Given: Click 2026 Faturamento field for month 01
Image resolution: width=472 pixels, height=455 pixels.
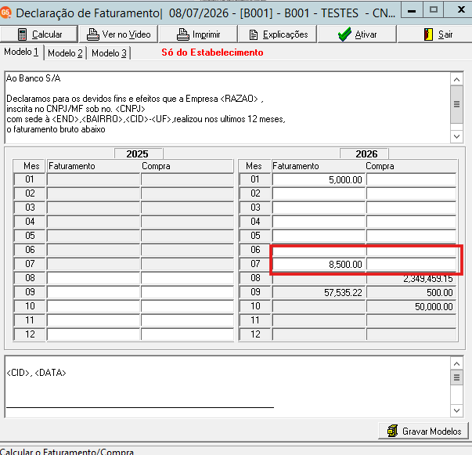Looking at the screenshot, I should click(319, 180).
